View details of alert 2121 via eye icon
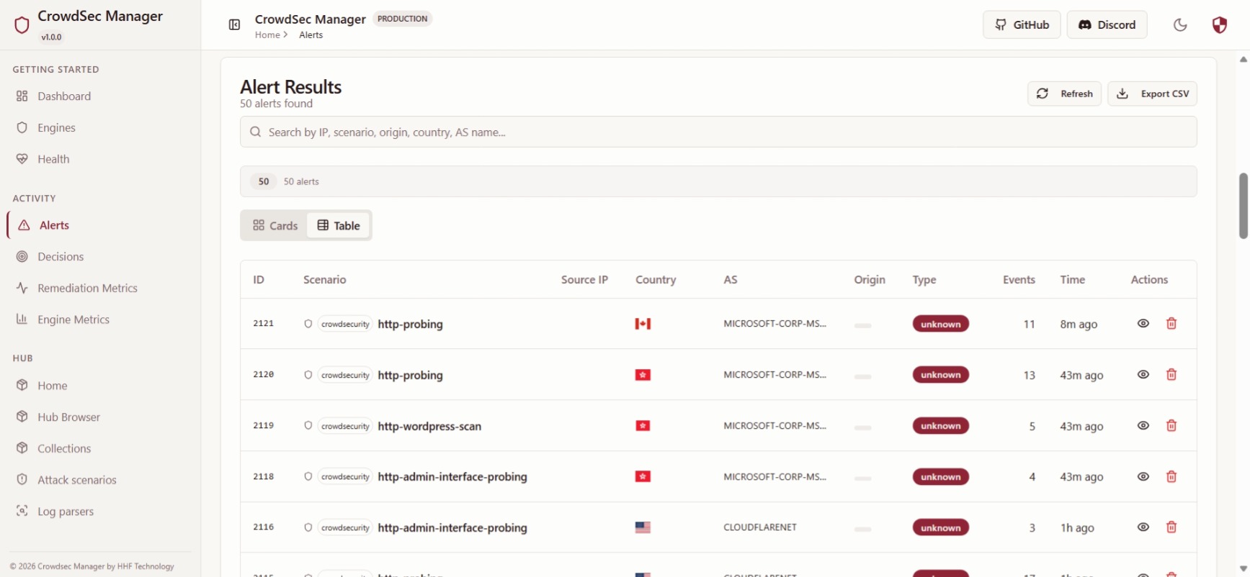The image size is (1250, 577). [x=1143, y=324]
